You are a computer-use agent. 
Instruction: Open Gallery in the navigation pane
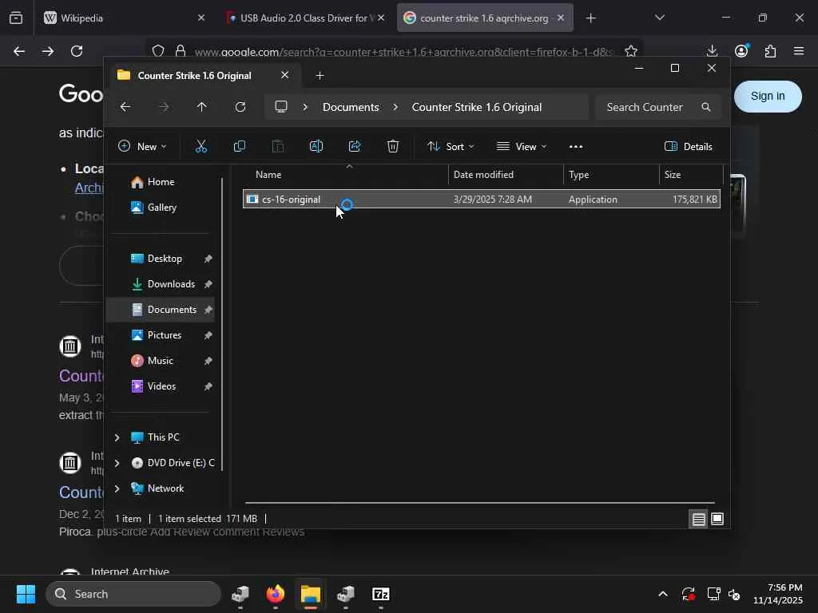click(161, 208)
